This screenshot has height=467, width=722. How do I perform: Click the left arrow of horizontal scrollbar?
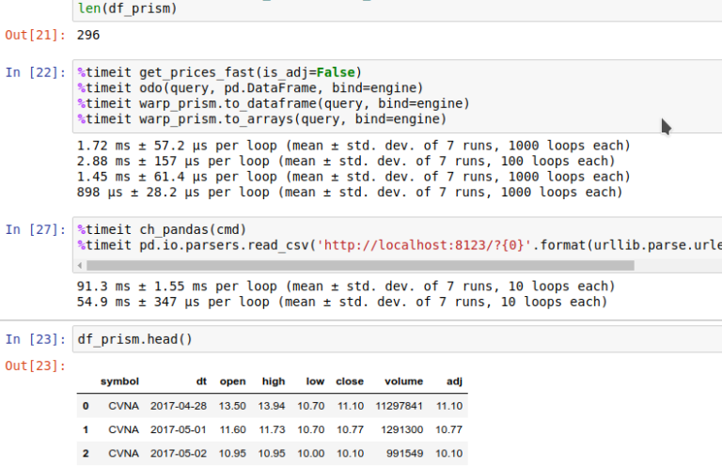tap(80, 266)
